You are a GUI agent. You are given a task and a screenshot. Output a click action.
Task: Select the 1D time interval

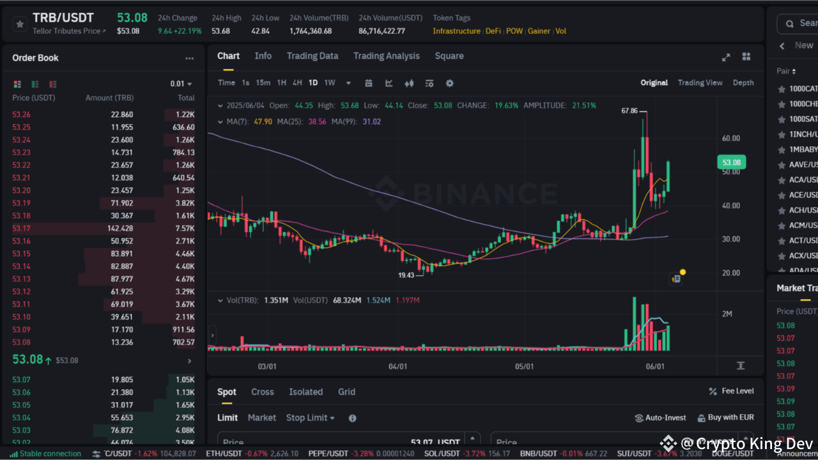313,83
